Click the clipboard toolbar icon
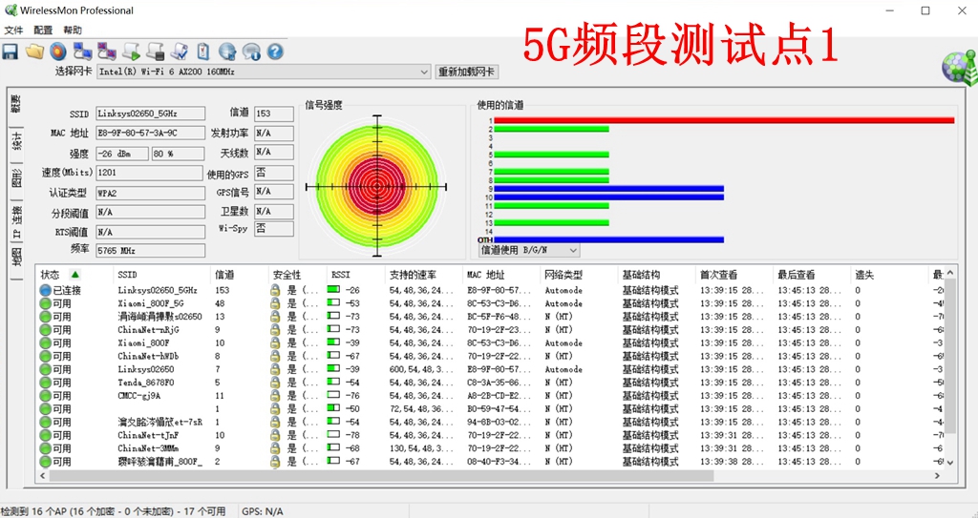This screenshot has width=978, height=518. tap(203, 52)
